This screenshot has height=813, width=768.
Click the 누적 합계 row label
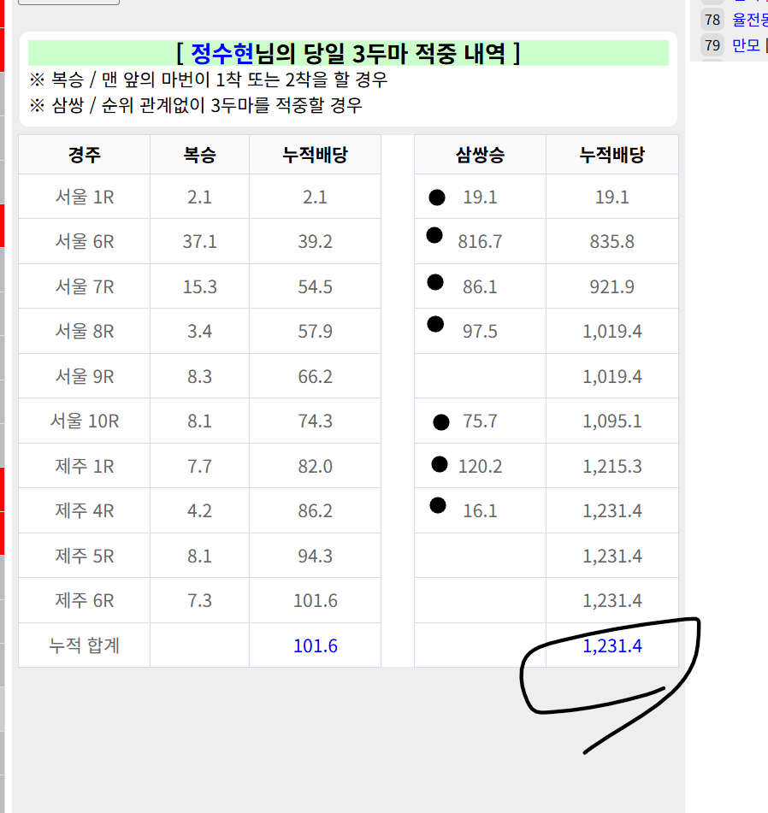point(85,646)
